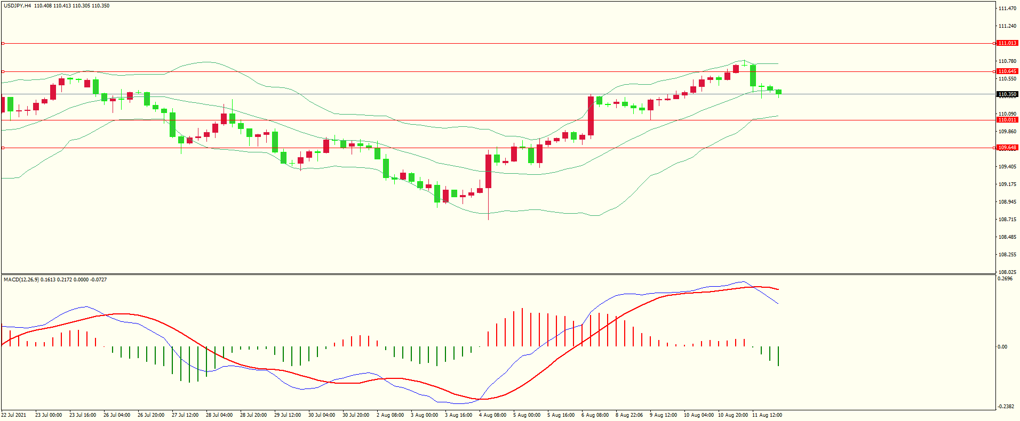This screenshot has width=1020, height=421.
Task: Click the 108.715 price axis value
Action: [1007, 220]
